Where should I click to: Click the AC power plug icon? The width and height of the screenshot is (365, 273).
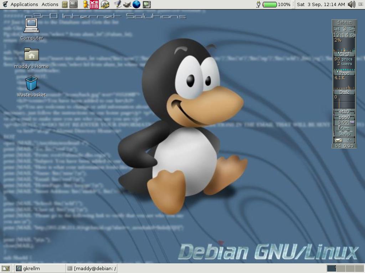click(258, 4)
